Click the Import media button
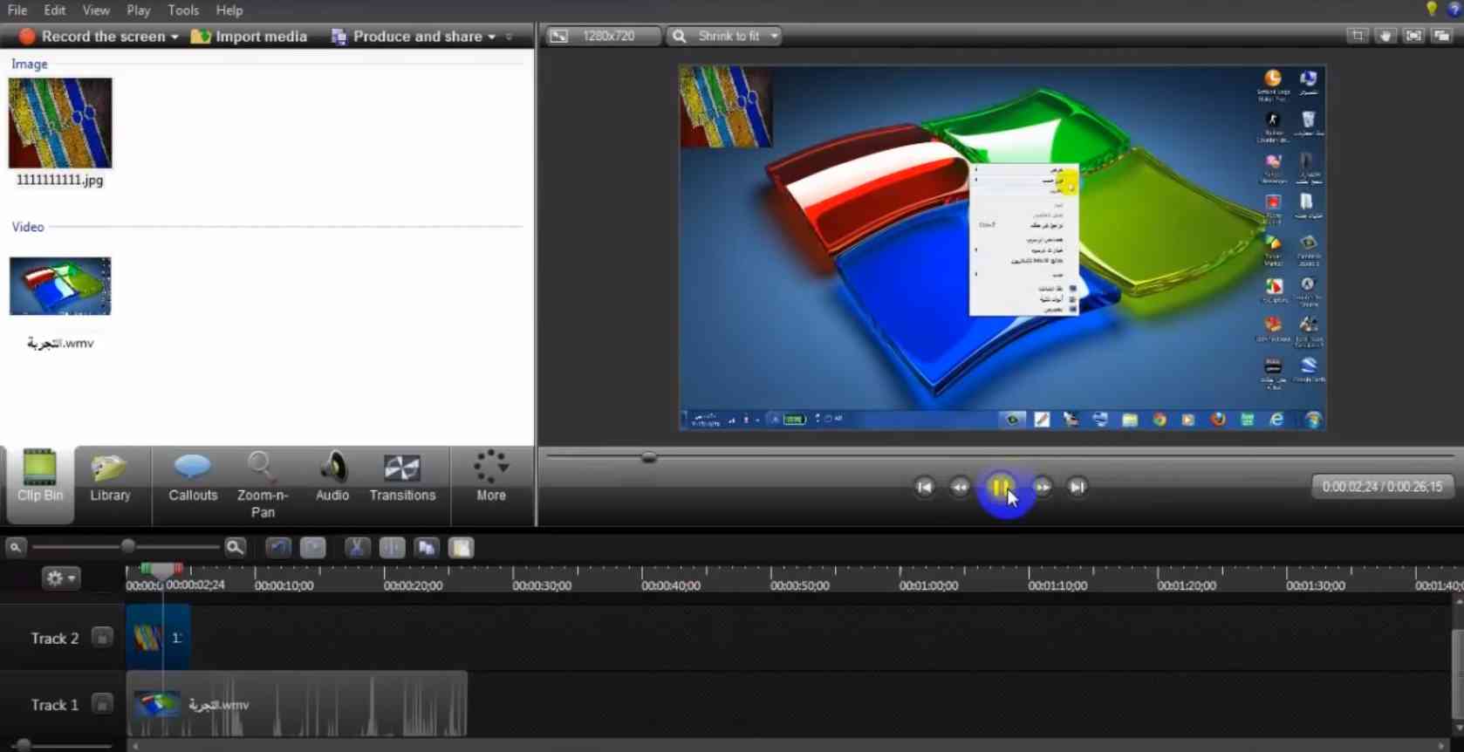This screenshot has height=752, width=1464. click(x=249, y=37)
